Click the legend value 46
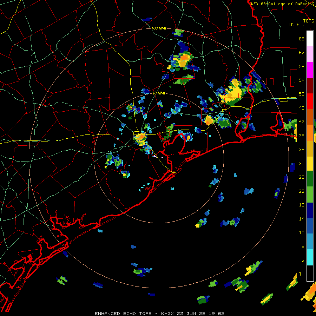Screen dimensions: 316x316 coord(302,108)
